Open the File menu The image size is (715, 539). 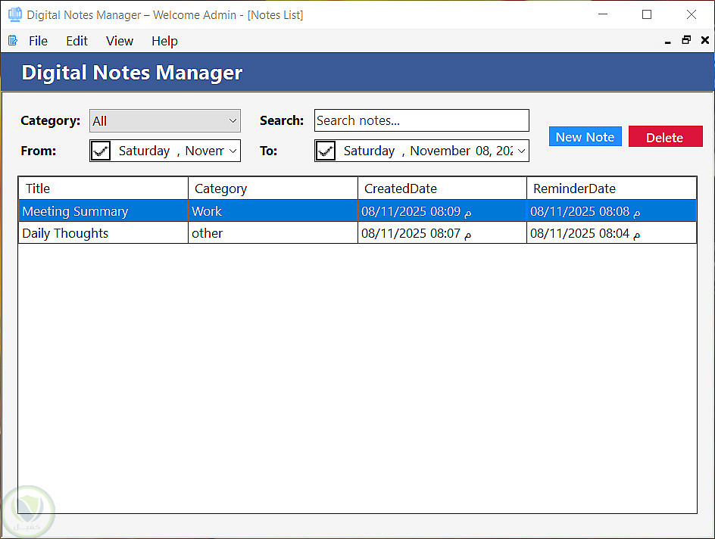(x=38, y=41)
